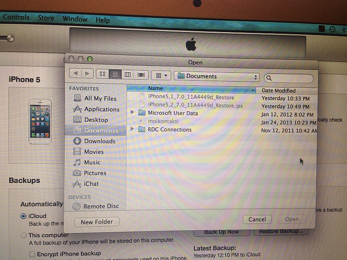Select iPhone5,2_7.0_11A4449d_Restore.ips file

(195, 105)
